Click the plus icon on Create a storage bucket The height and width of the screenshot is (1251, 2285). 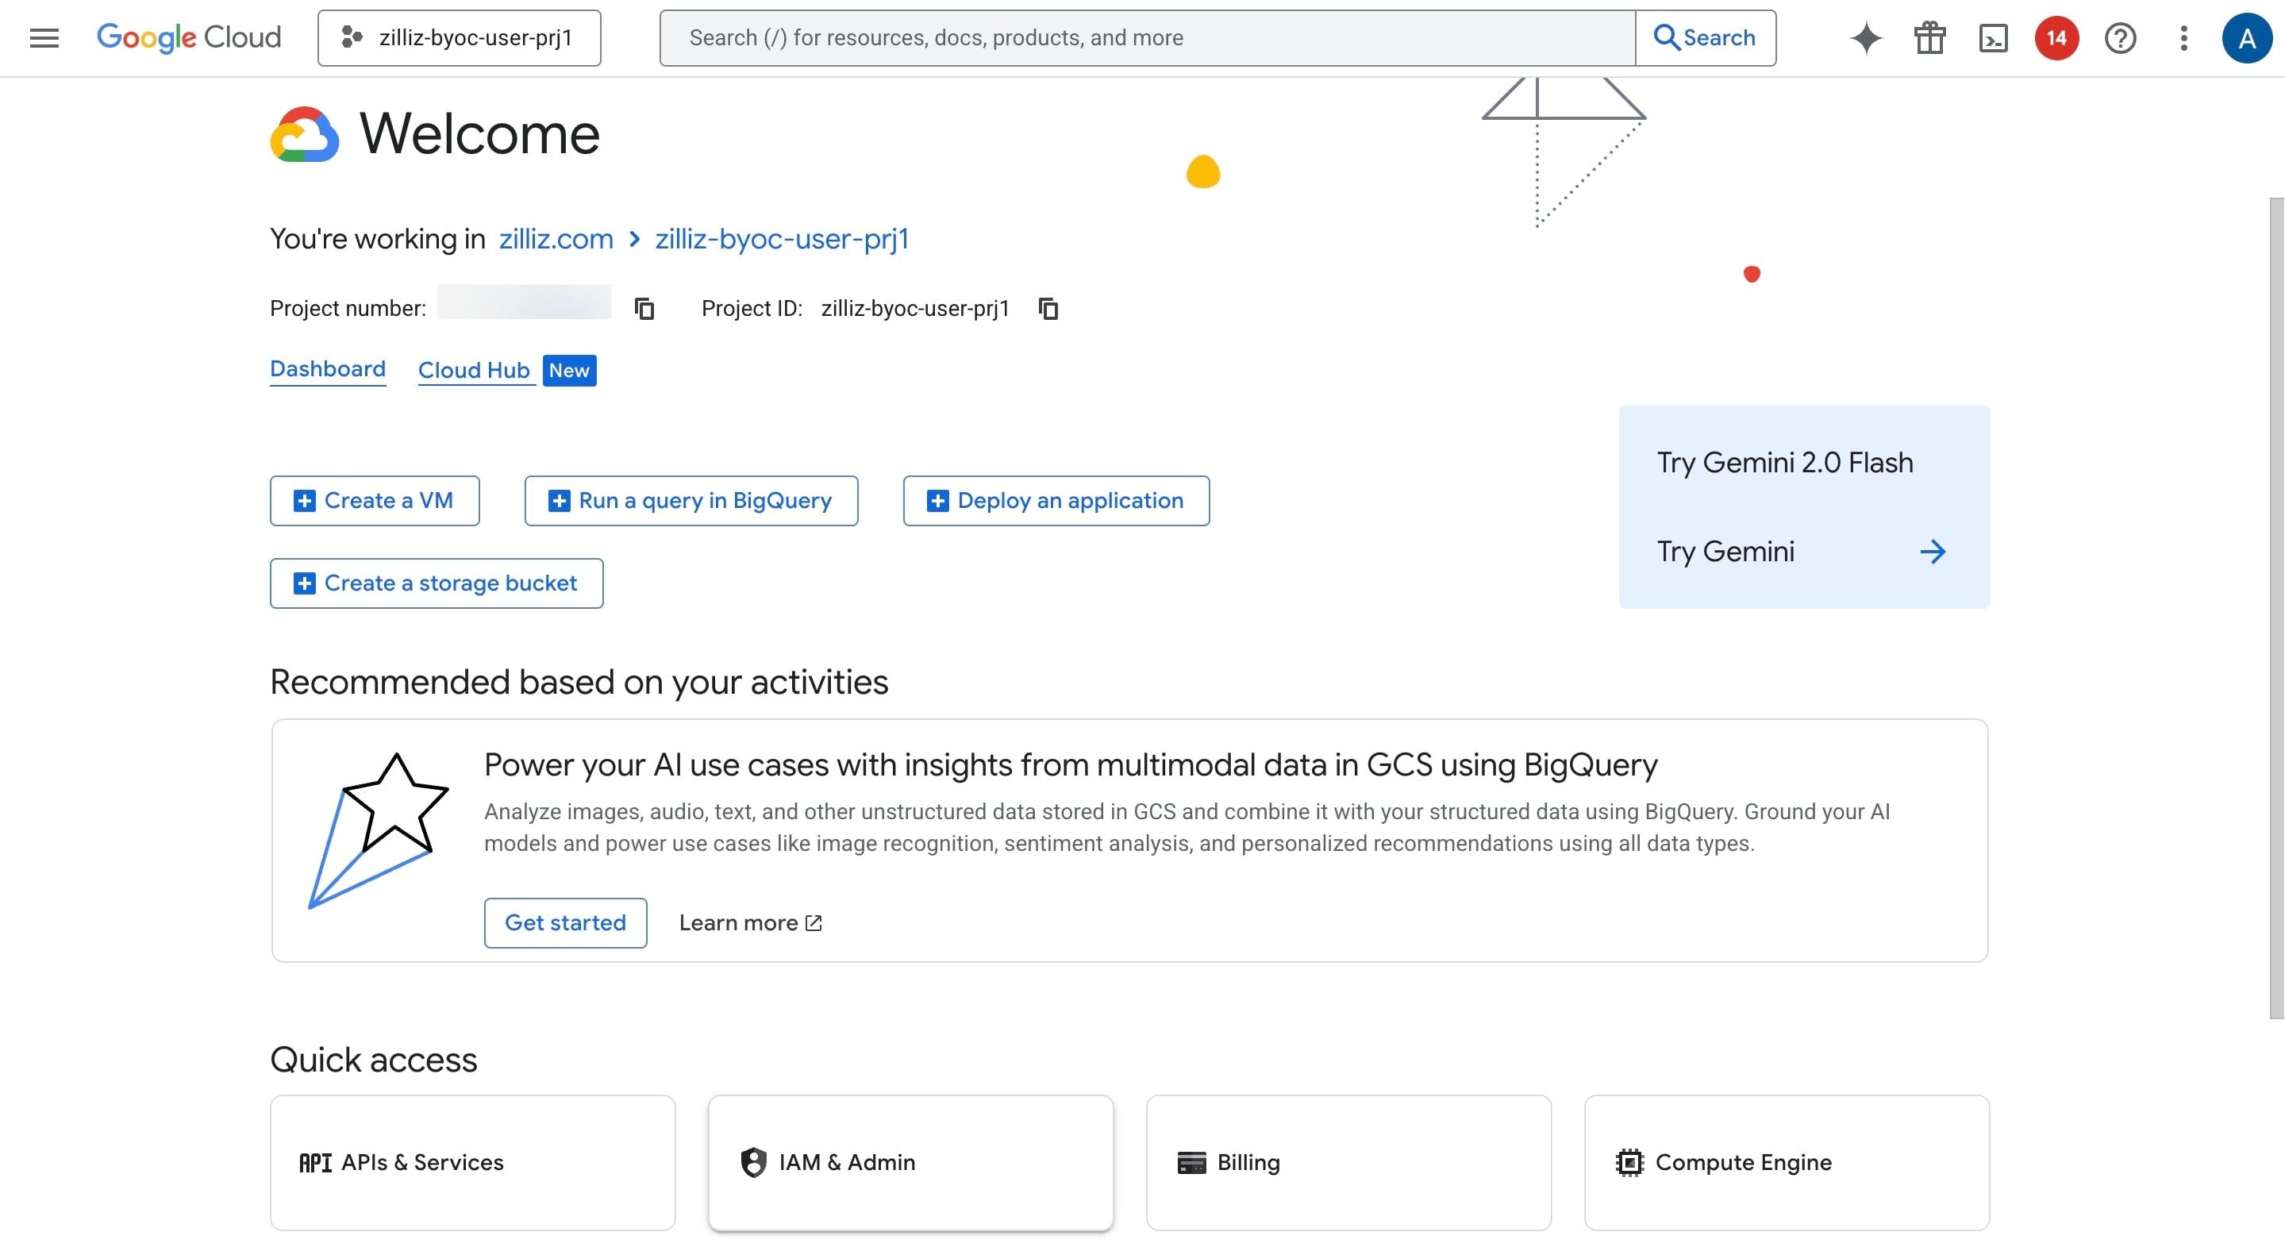pyautogui.click(x=304, y=583)
